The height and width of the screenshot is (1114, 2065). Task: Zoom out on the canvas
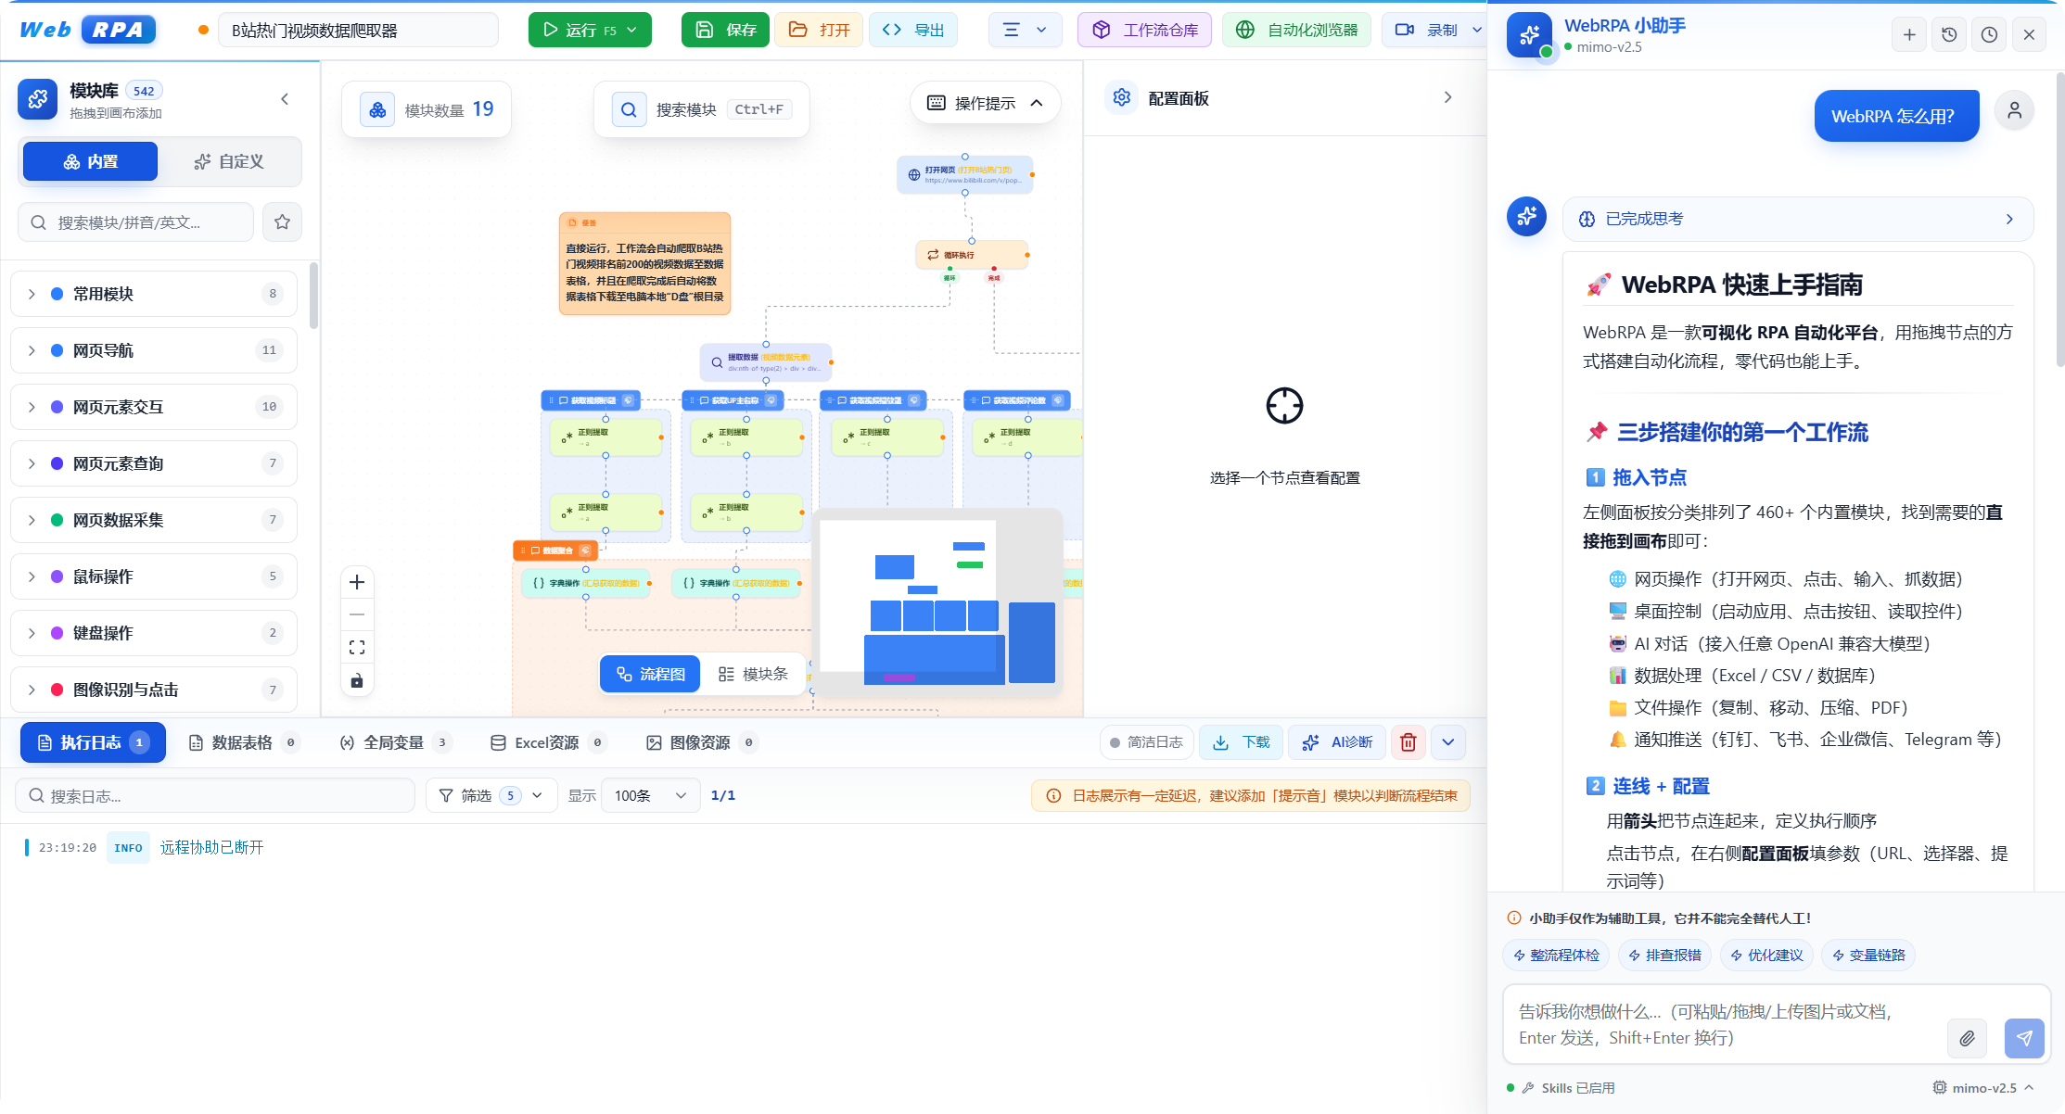coord(357,614)
